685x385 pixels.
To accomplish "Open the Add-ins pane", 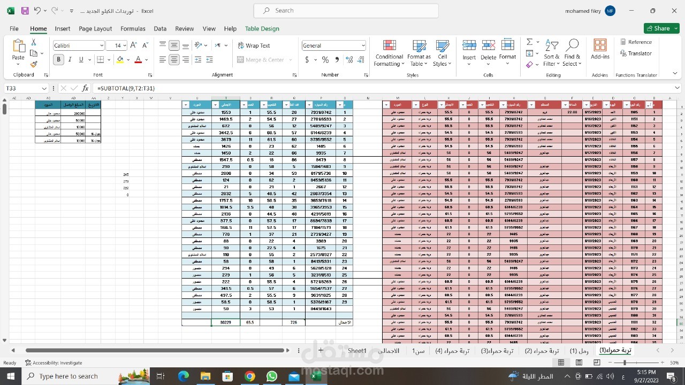I will pos(600,49).
